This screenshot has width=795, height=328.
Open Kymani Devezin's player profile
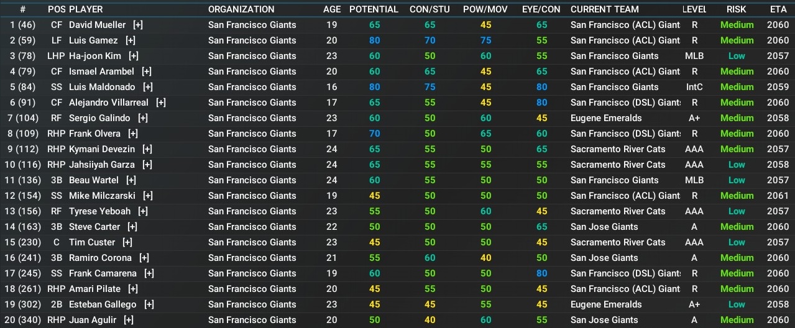102,149
